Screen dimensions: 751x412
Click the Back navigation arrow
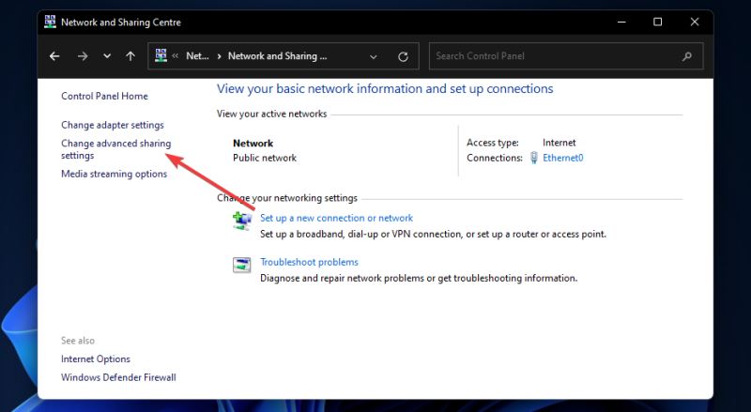pos(55,56)
